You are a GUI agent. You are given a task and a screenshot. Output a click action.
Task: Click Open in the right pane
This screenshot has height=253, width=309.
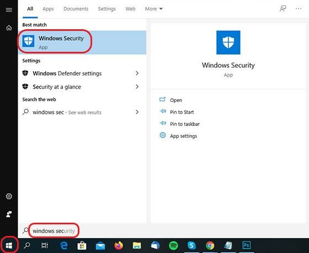176,100
